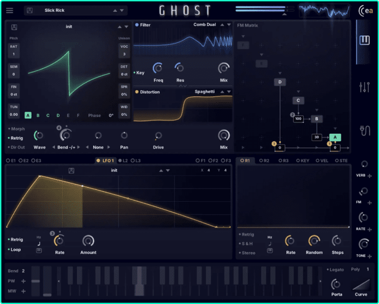Open the R2 random tab
This screenshot has width=379, height=304.
click(264, 161)
